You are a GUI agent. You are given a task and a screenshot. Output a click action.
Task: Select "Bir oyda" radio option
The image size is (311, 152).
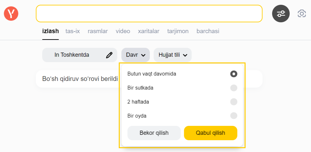pyautogui.click(x=234, y=116)
